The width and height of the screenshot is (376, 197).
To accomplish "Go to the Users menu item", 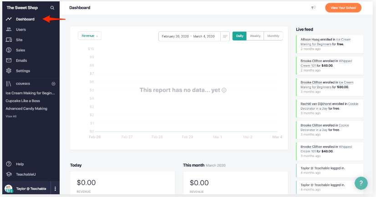I will click(20, 30).
